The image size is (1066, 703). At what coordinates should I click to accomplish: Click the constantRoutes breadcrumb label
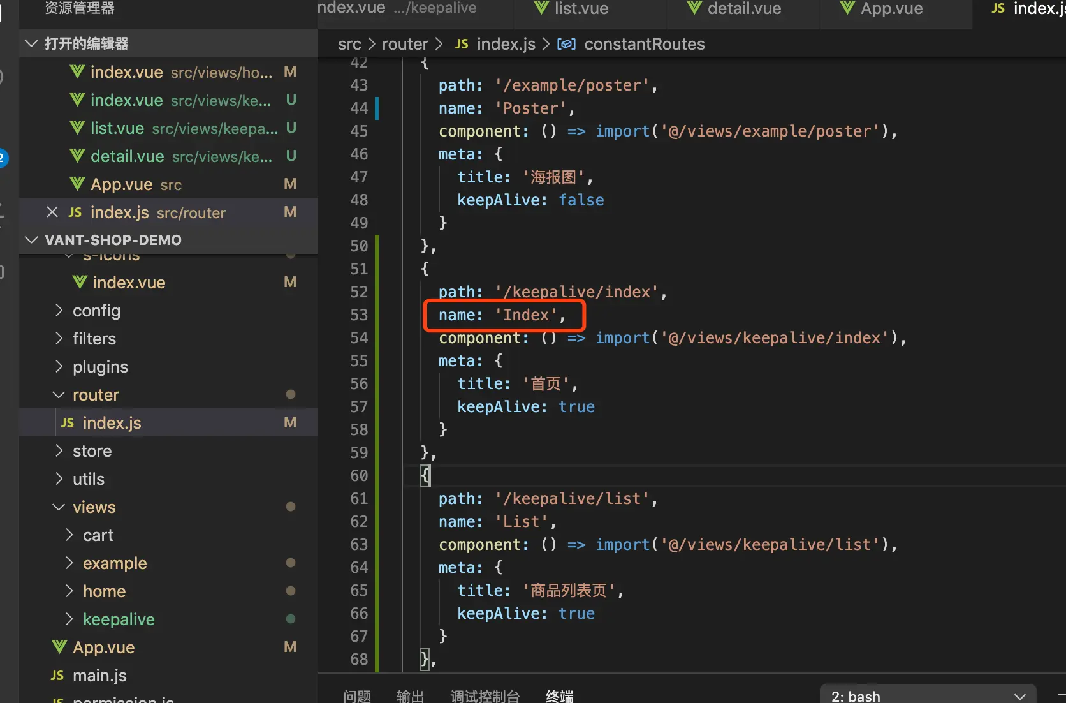pyautogui.click(x=645, y=44)
